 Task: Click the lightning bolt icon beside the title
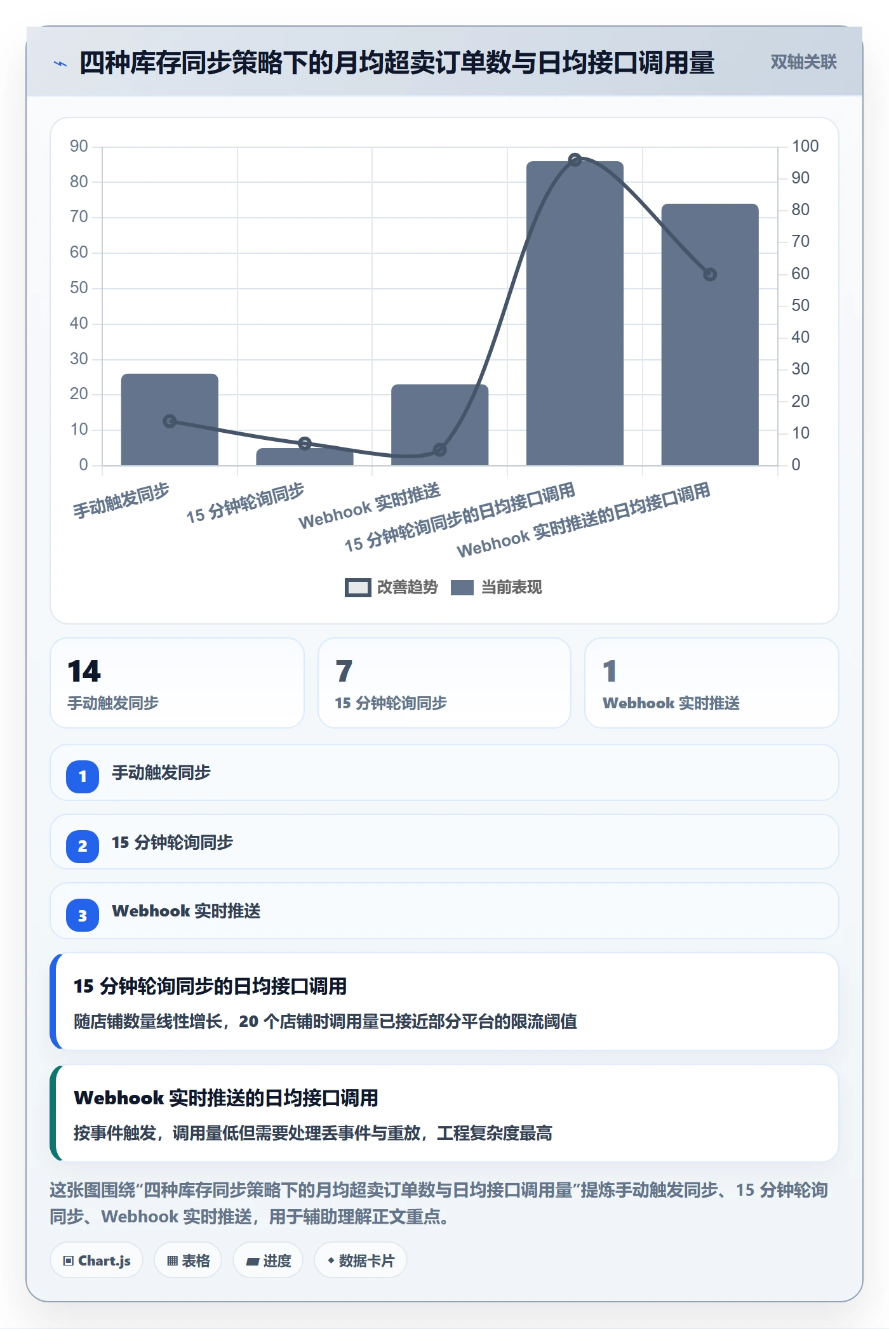[x=60, y=63]
